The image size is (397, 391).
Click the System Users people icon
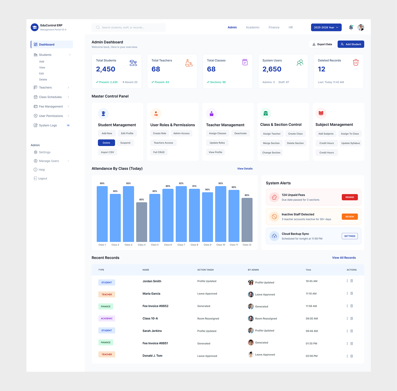point(300,63)
